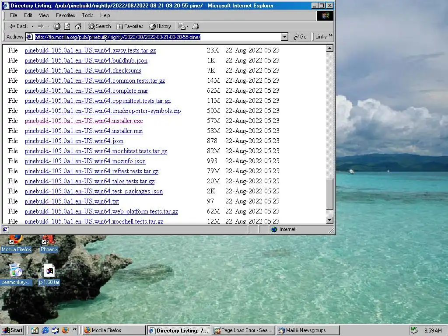
Task: Switch to Page Load Error taskbar button
Action: pyautogui.click(x=244, y=330)
